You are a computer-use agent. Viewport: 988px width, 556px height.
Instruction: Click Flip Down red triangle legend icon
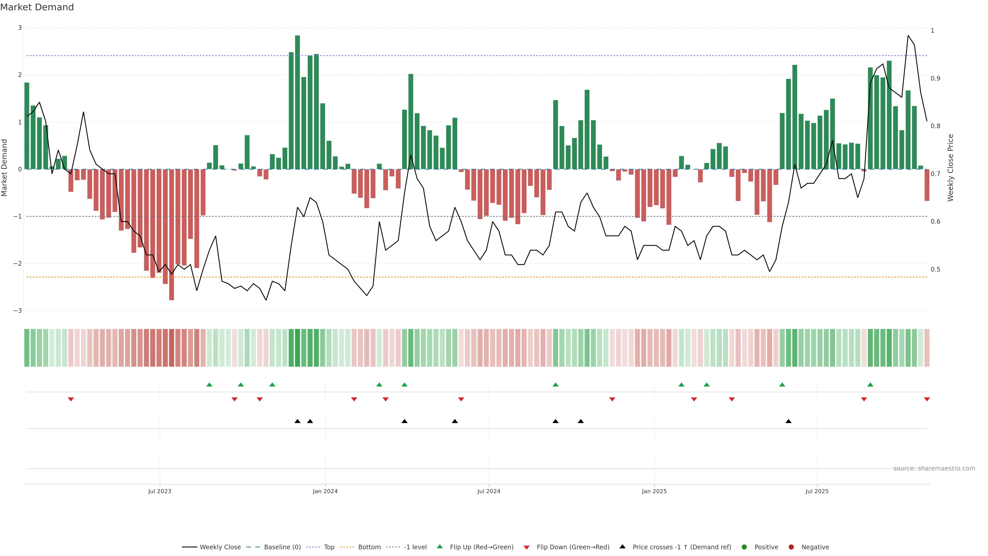(x=527, y=548)
